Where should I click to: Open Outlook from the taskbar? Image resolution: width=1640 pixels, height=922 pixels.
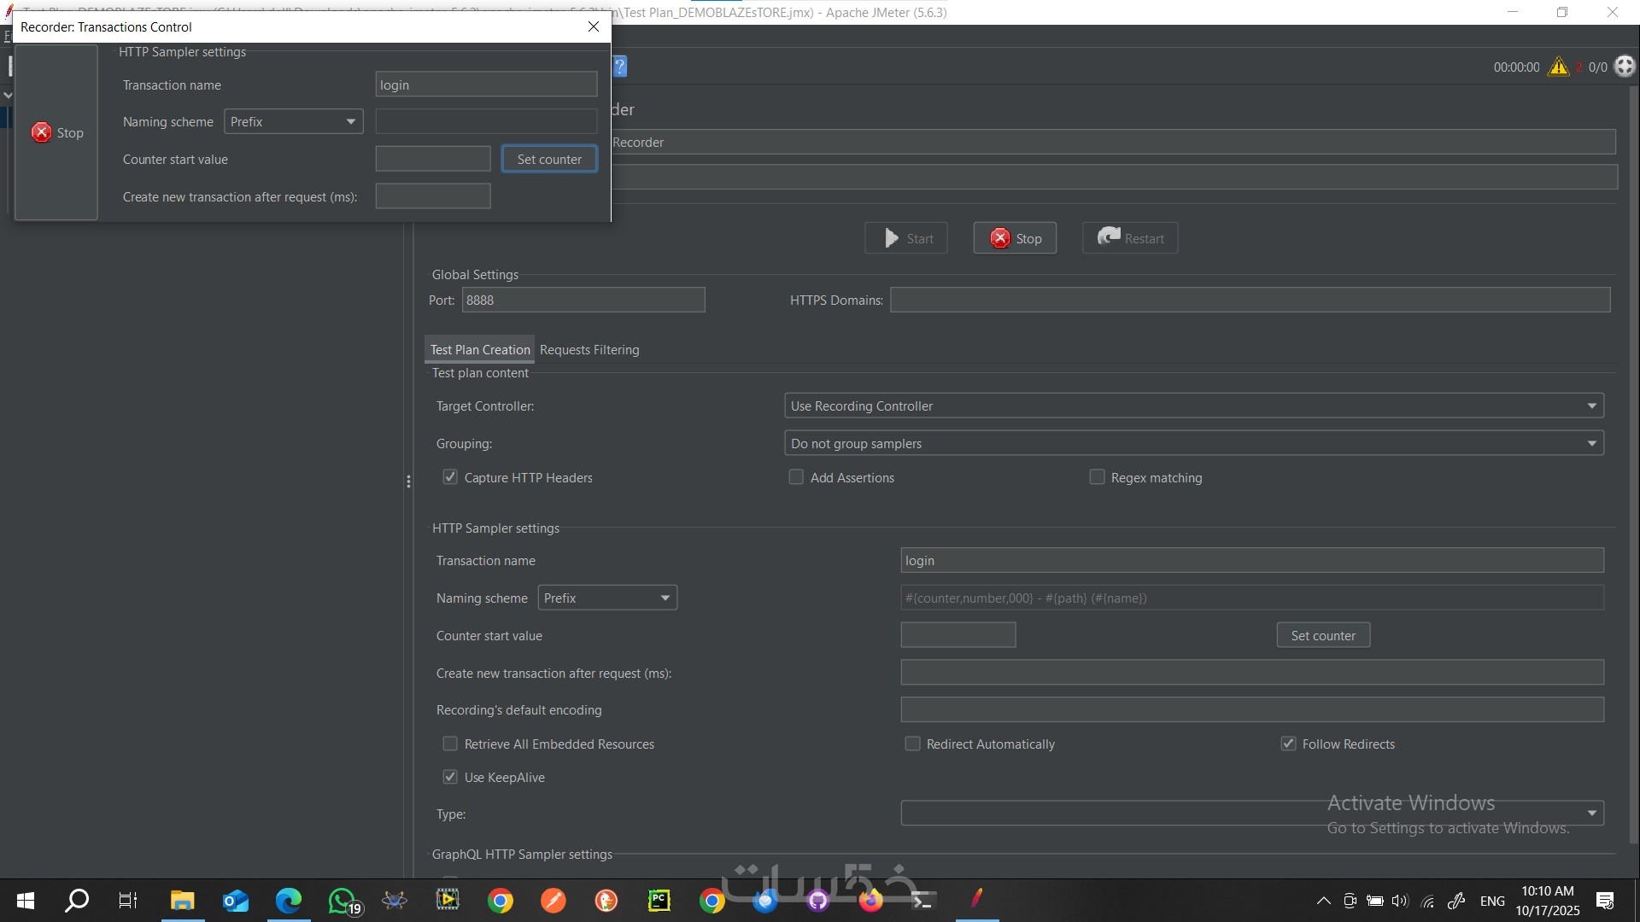[x=235, y=900]
